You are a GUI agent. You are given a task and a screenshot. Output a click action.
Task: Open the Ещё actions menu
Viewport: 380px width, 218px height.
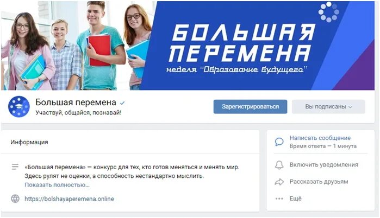coord(296,198)
